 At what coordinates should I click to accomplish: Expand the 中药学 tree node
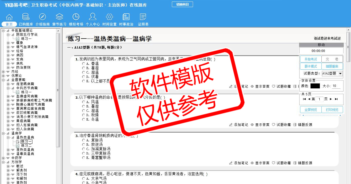click(3, 158)
